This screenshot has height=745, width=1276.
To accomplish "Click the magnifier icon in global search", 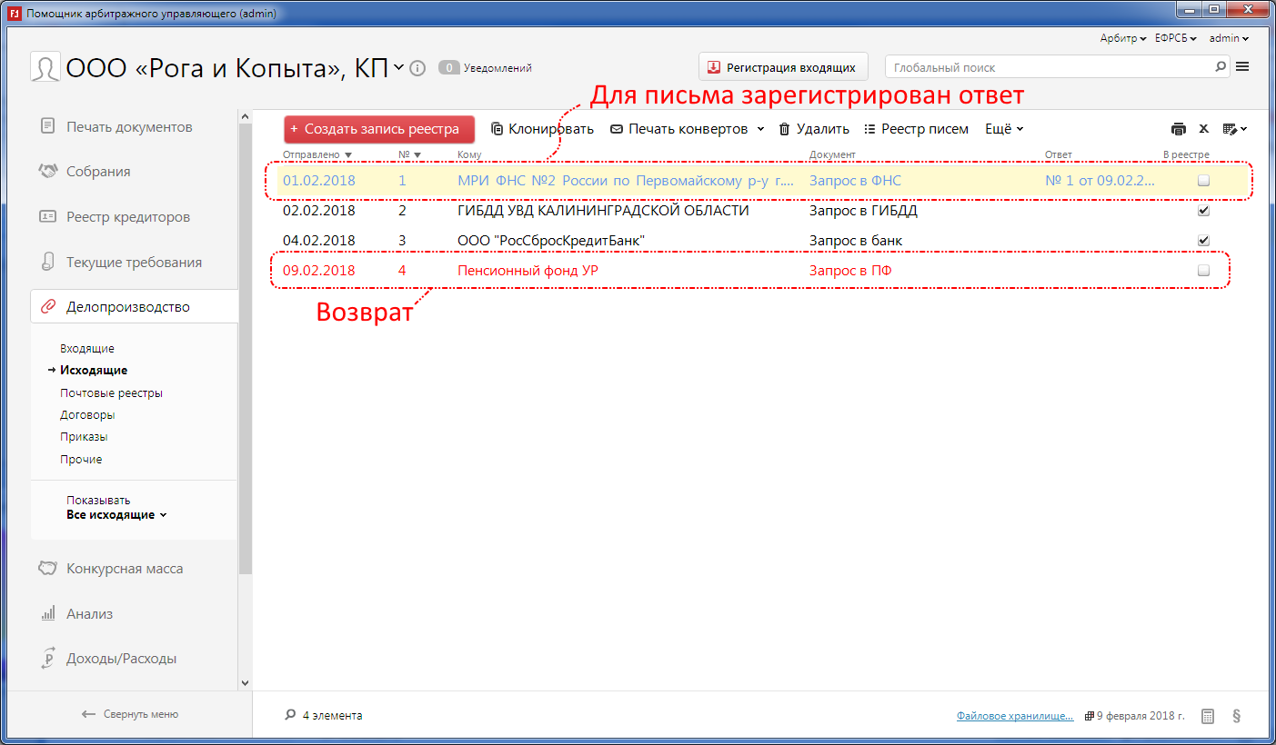I will point(1221,67).
